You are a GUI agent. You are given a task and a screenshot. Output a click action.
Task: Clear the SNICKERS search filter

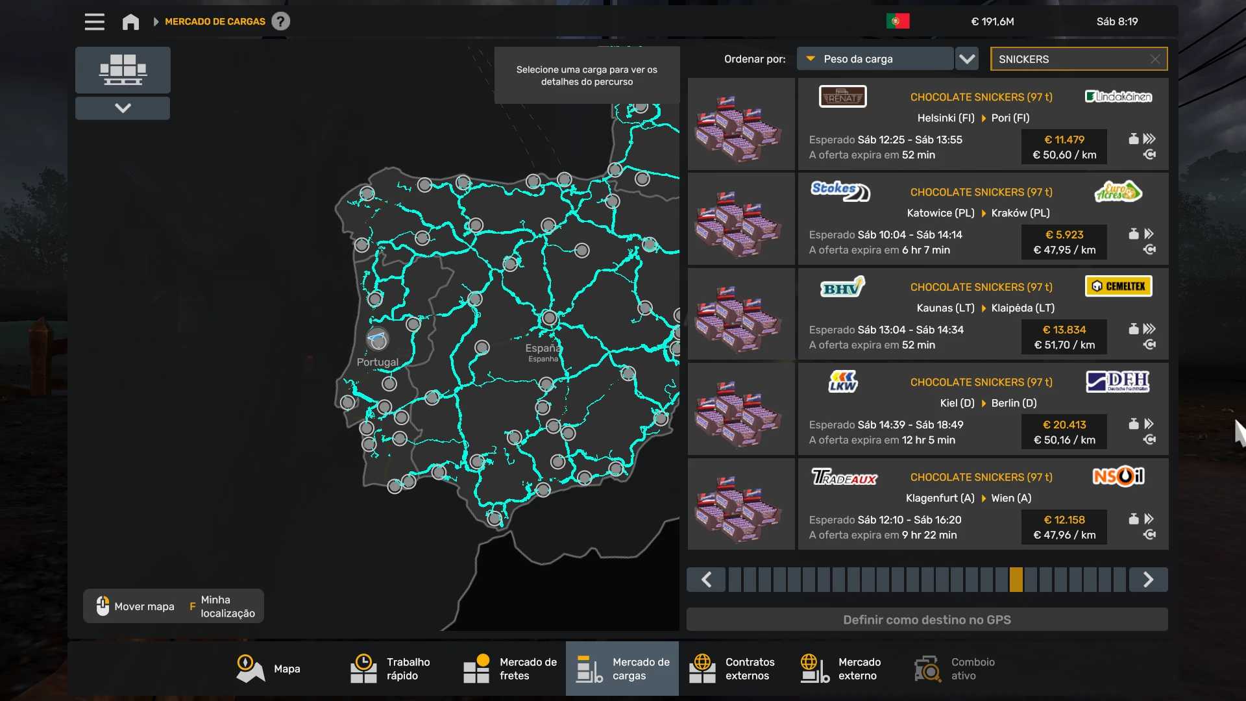click(1154, 59)
